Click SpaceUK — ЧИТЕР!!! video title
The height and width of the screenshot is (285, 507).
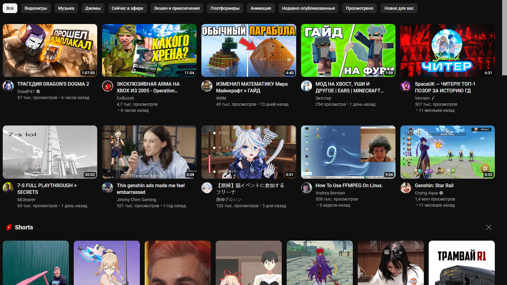(445, 87)
